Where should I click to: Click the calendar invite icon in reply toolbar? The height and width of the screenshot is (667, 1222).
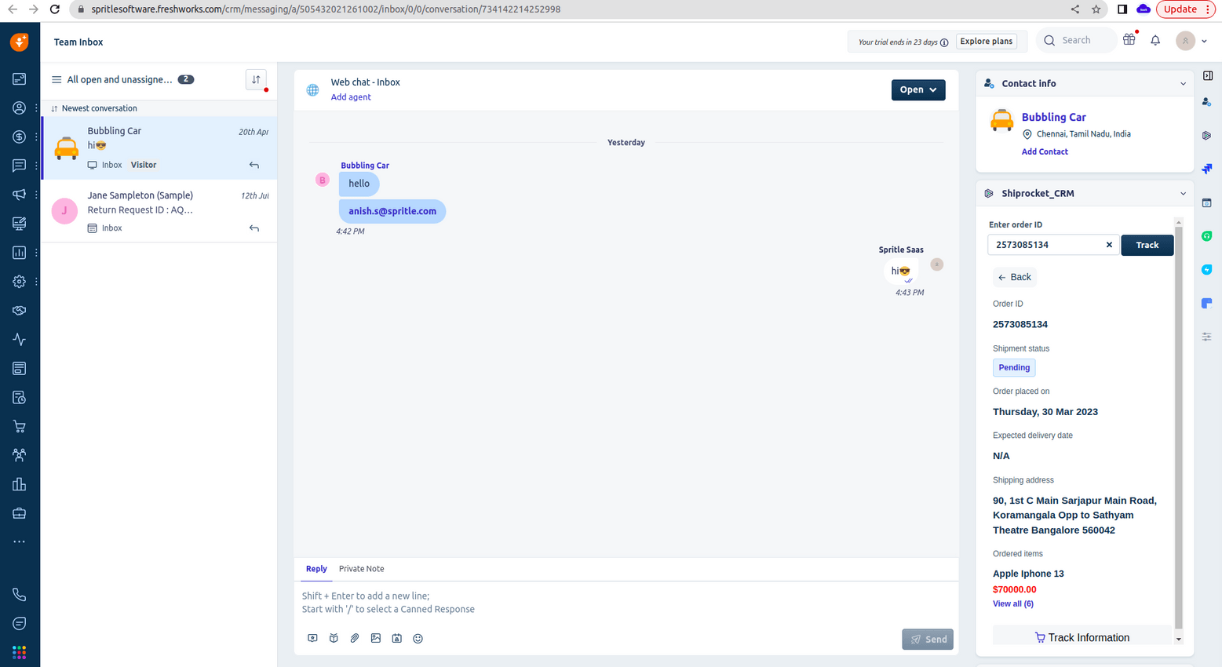[397, 639]
